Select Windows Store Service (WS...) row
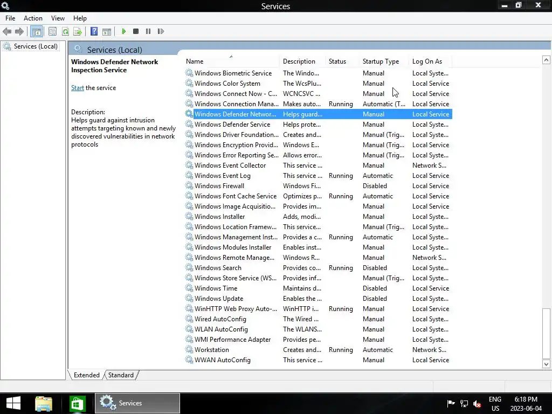 click(318, 278)
